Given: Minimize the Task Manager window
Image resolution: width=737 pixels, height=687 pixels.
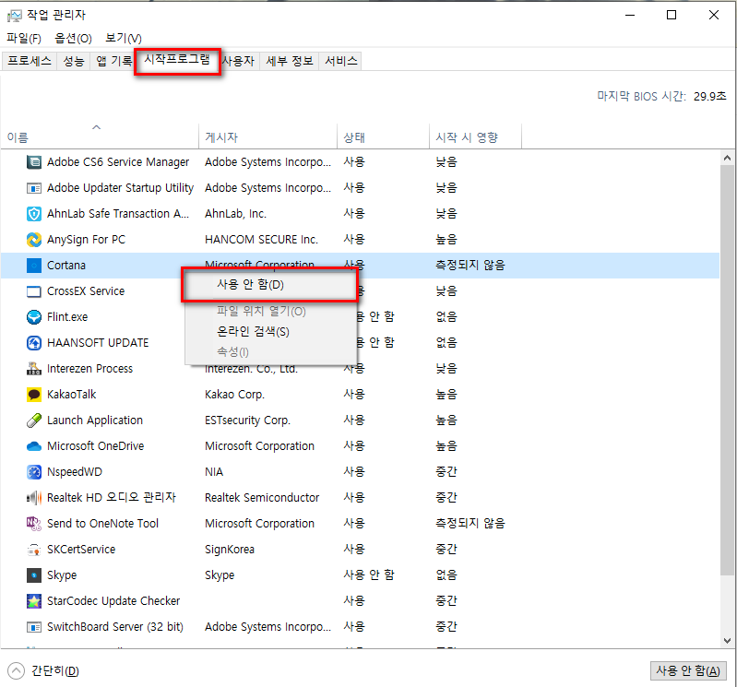Looking at the screenshot, I should (x=630, y=15).
